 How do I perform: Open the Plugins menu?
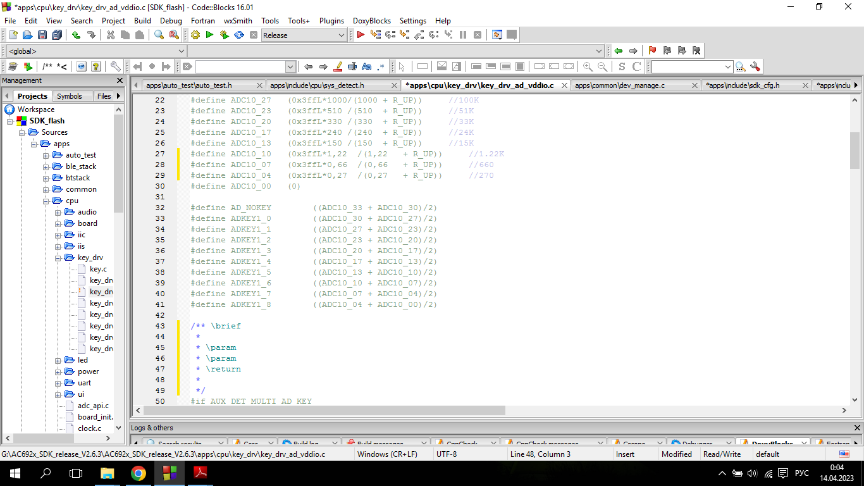point(331,20)
